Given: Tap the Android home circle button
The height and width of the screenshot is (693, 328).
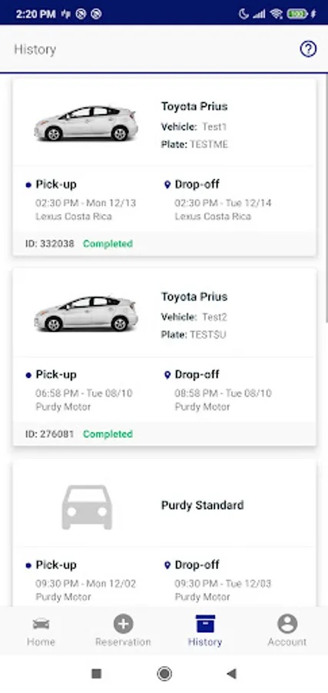Looking at the screenshot, I should (164, 674).
